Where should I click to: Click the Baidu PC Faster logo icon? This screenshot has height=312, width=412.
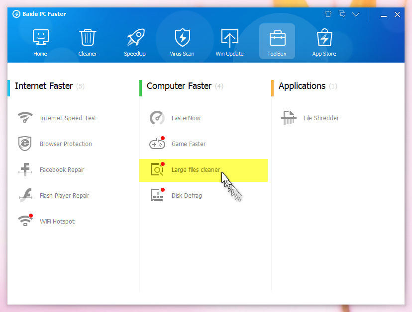click(x=16, y=14)
